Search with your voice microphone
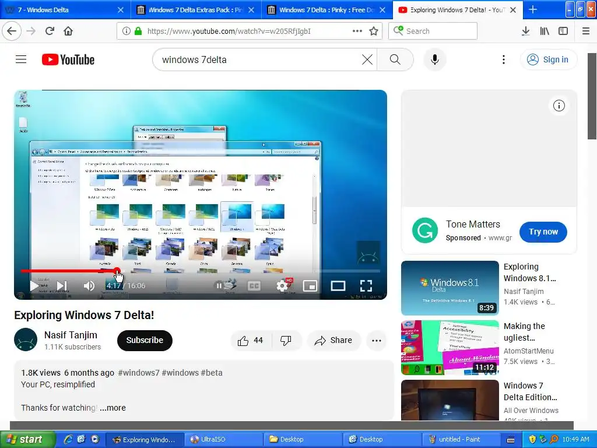 tap(435, 60)
